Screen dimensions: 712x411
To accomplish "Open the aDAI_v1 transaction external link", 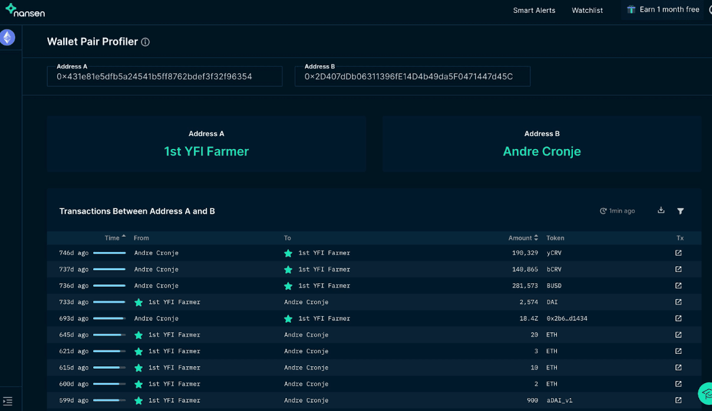I will 678,400.
